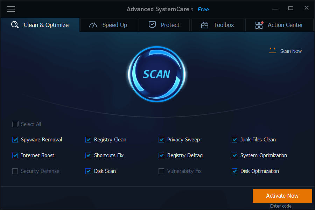Screen dimensions: 315x210
Task: Click the Action Center grid icon
Action: [259, 25]
